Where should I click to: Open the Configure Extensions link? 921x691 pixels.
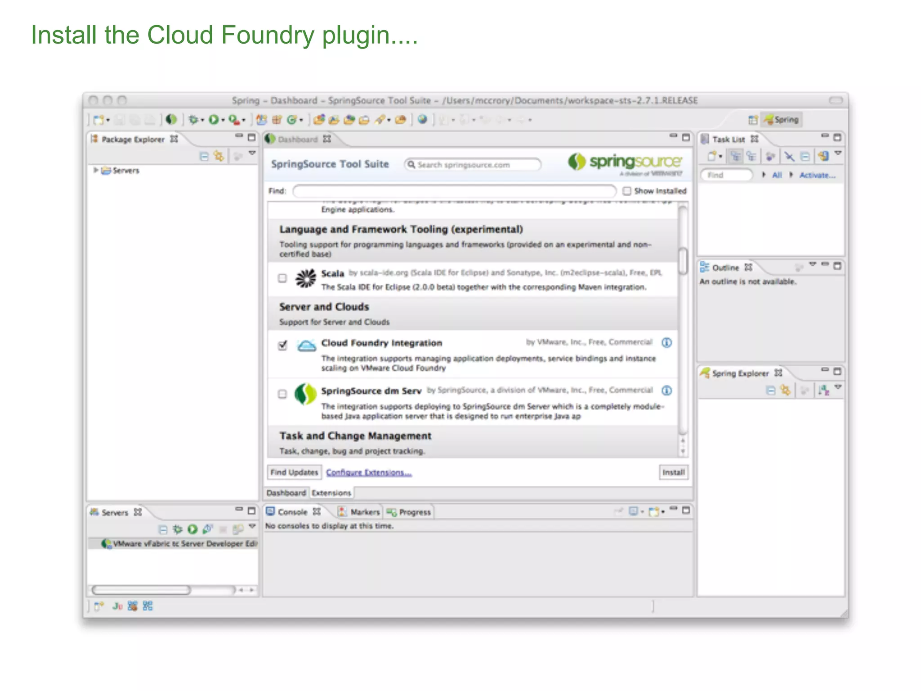pyautogui.click(x=369, y=472)
